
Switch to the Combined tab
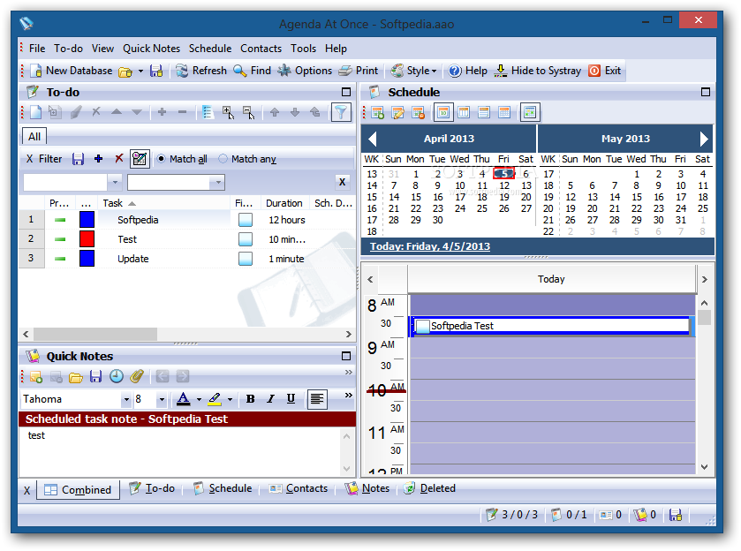(78, 489)
